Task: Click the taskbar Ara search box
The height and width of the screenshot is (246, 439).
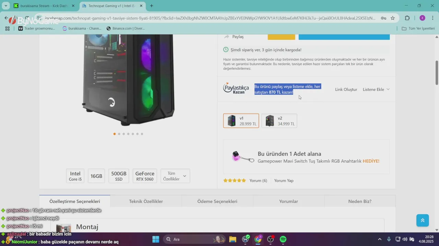Action: [194, 239]
